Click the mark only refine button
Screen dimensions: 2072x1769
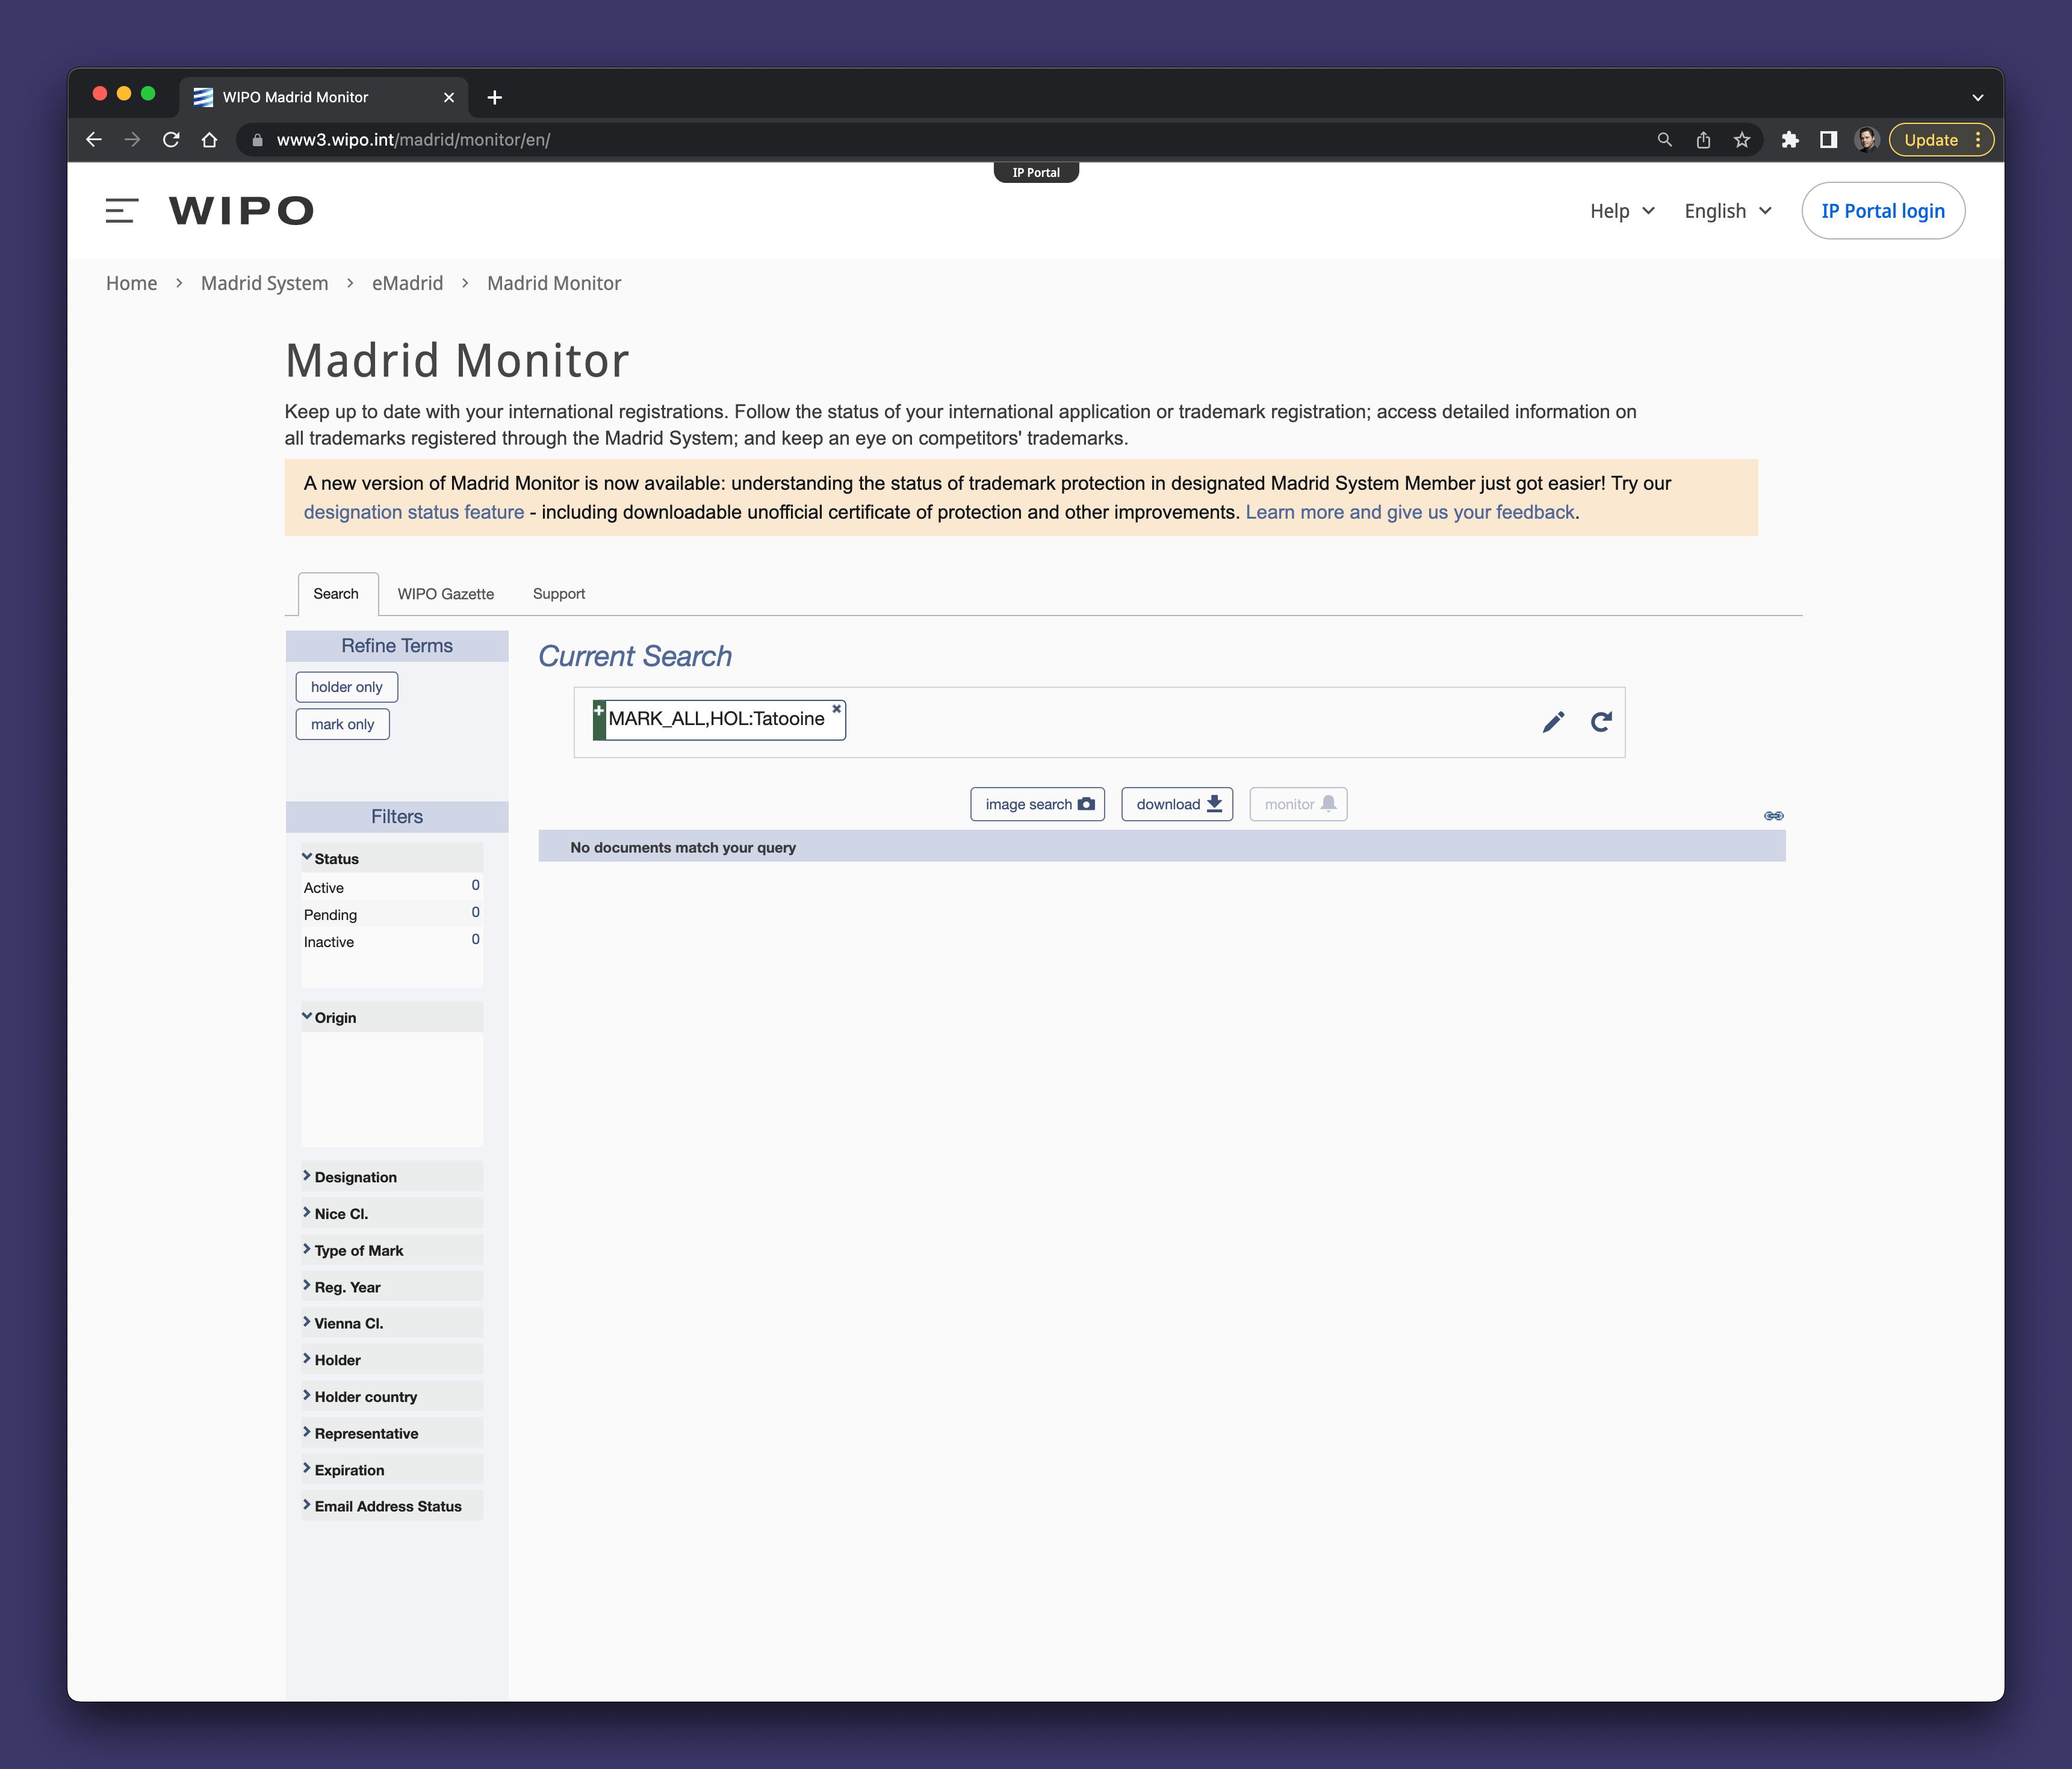pyautogui.click(x=342, y=724)
